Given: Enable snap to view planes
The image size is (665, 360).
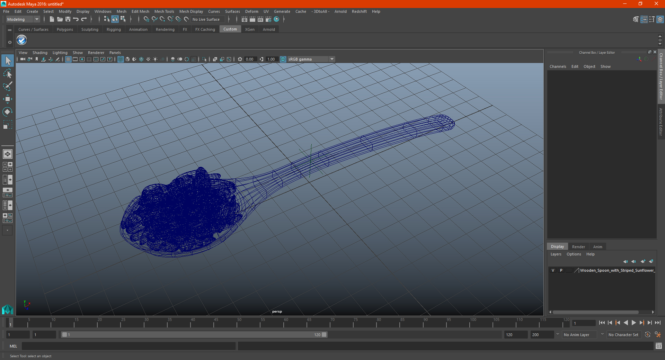Looking at the screenshot, I should pyautogui.click(x=178, y=19).
